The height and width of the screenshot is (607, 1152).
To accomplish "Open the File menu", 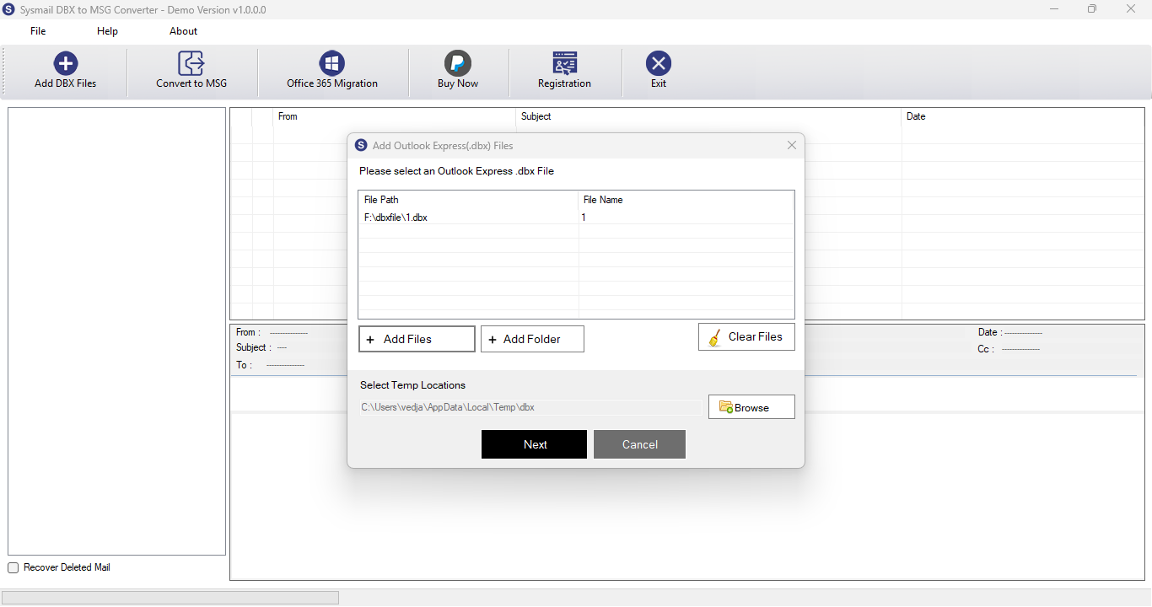I will click(x=38, y=31).
